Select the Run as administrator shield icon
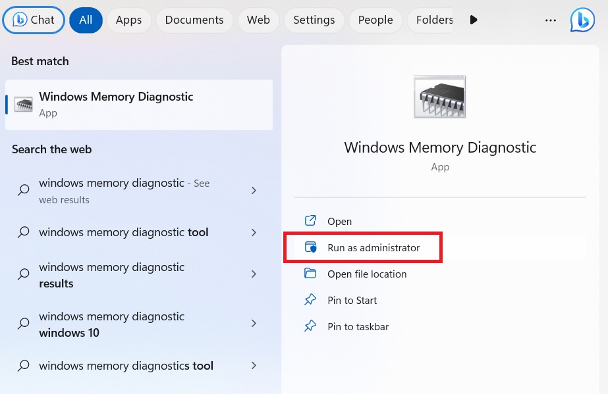608x394 pixels. pyautogui.click(x=310, y=247)
